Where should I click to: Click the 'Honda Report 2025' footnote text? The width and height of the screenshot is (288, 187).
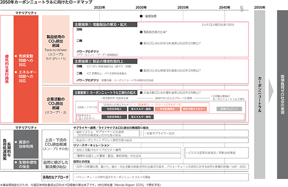tap(131, 185)
